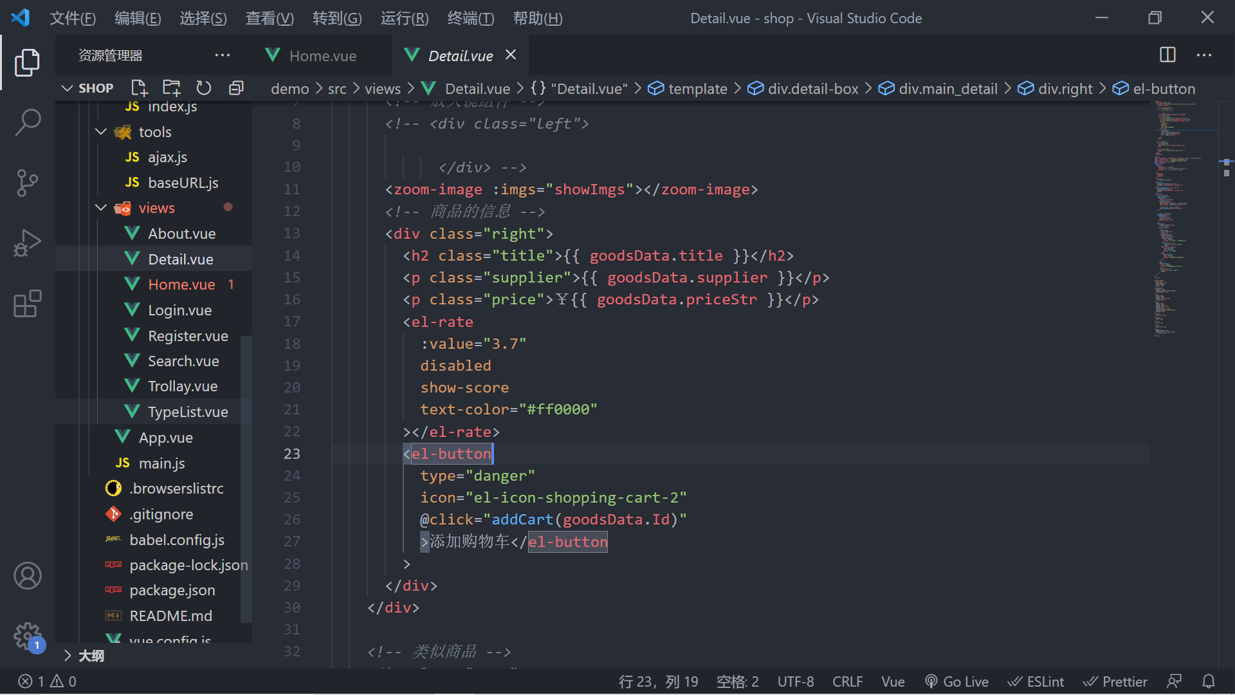
Task: Toggle Prettier in the status bar
Action: (x=1115, y=681)
